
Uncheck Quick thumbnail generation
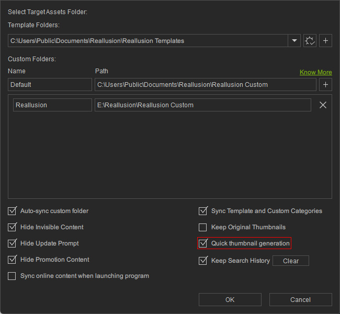point(203,243)
